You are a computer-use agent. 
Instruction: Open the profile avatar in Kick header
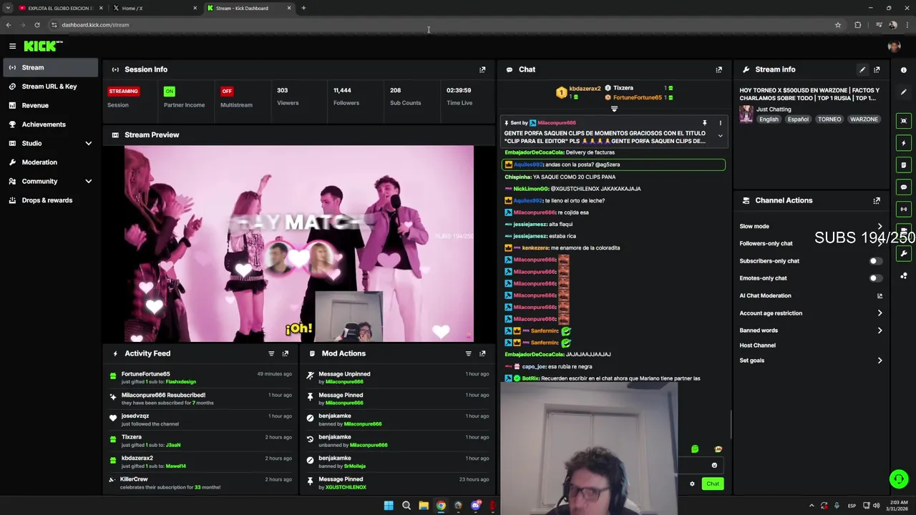(x=893, y=46)
